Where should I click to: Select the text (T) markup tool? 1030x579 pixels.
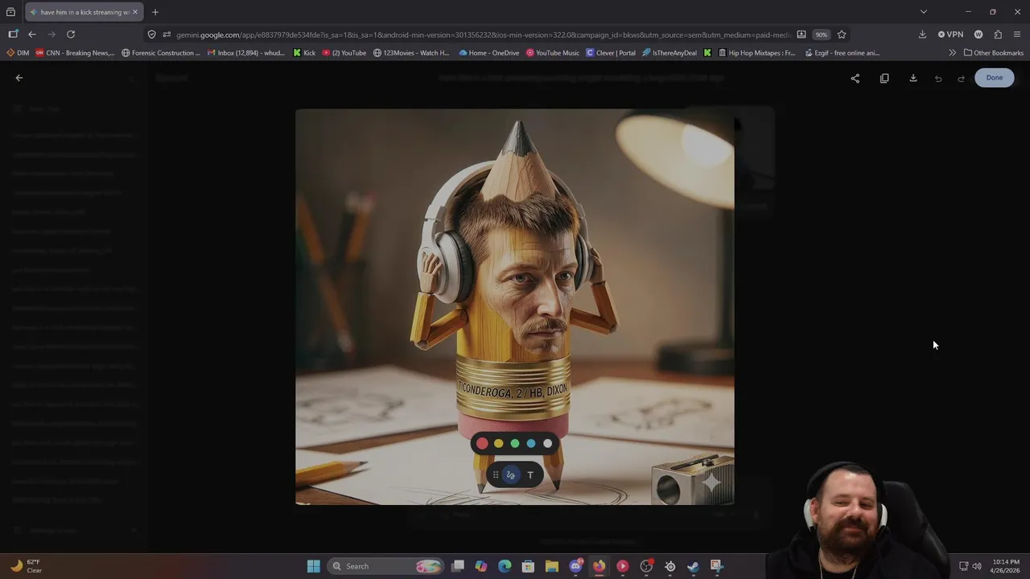[x=530, y=475]
